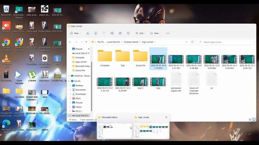Collapse the This PC tree node
Screen dimensions: 259x145
pos(69,81)
